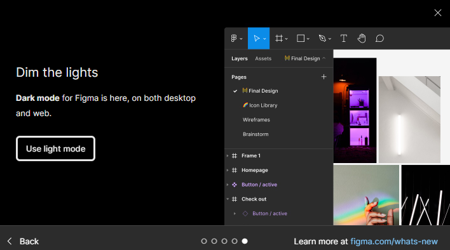Expand the Homepage layer

(228, 170)
